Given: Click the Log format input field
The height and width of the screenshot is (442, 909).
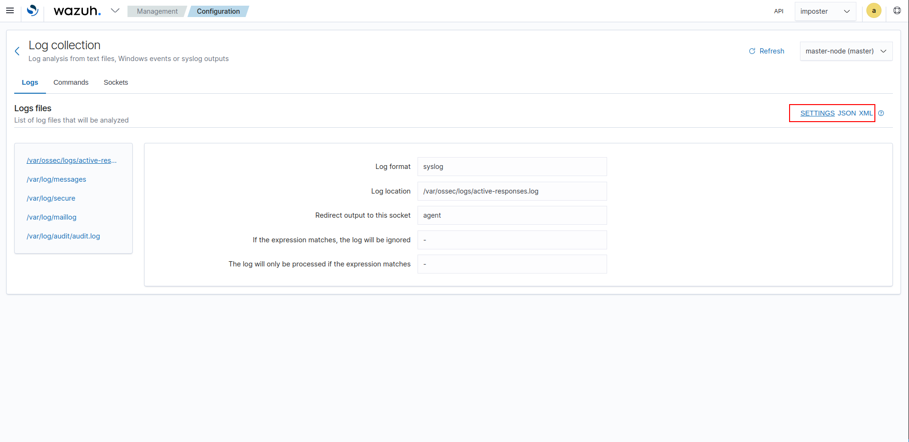Looking at the screenshot, I should coord(512,167).
